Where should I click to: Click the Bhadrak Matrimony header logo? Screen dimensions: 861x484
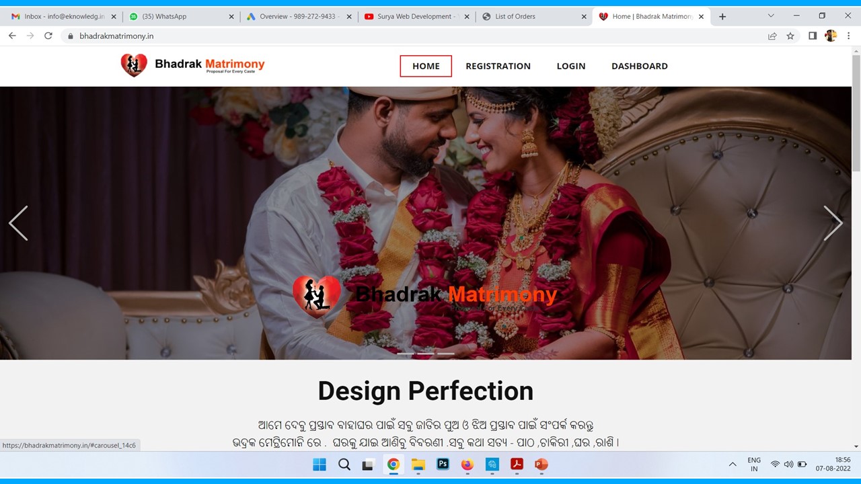tap(192, 65)
